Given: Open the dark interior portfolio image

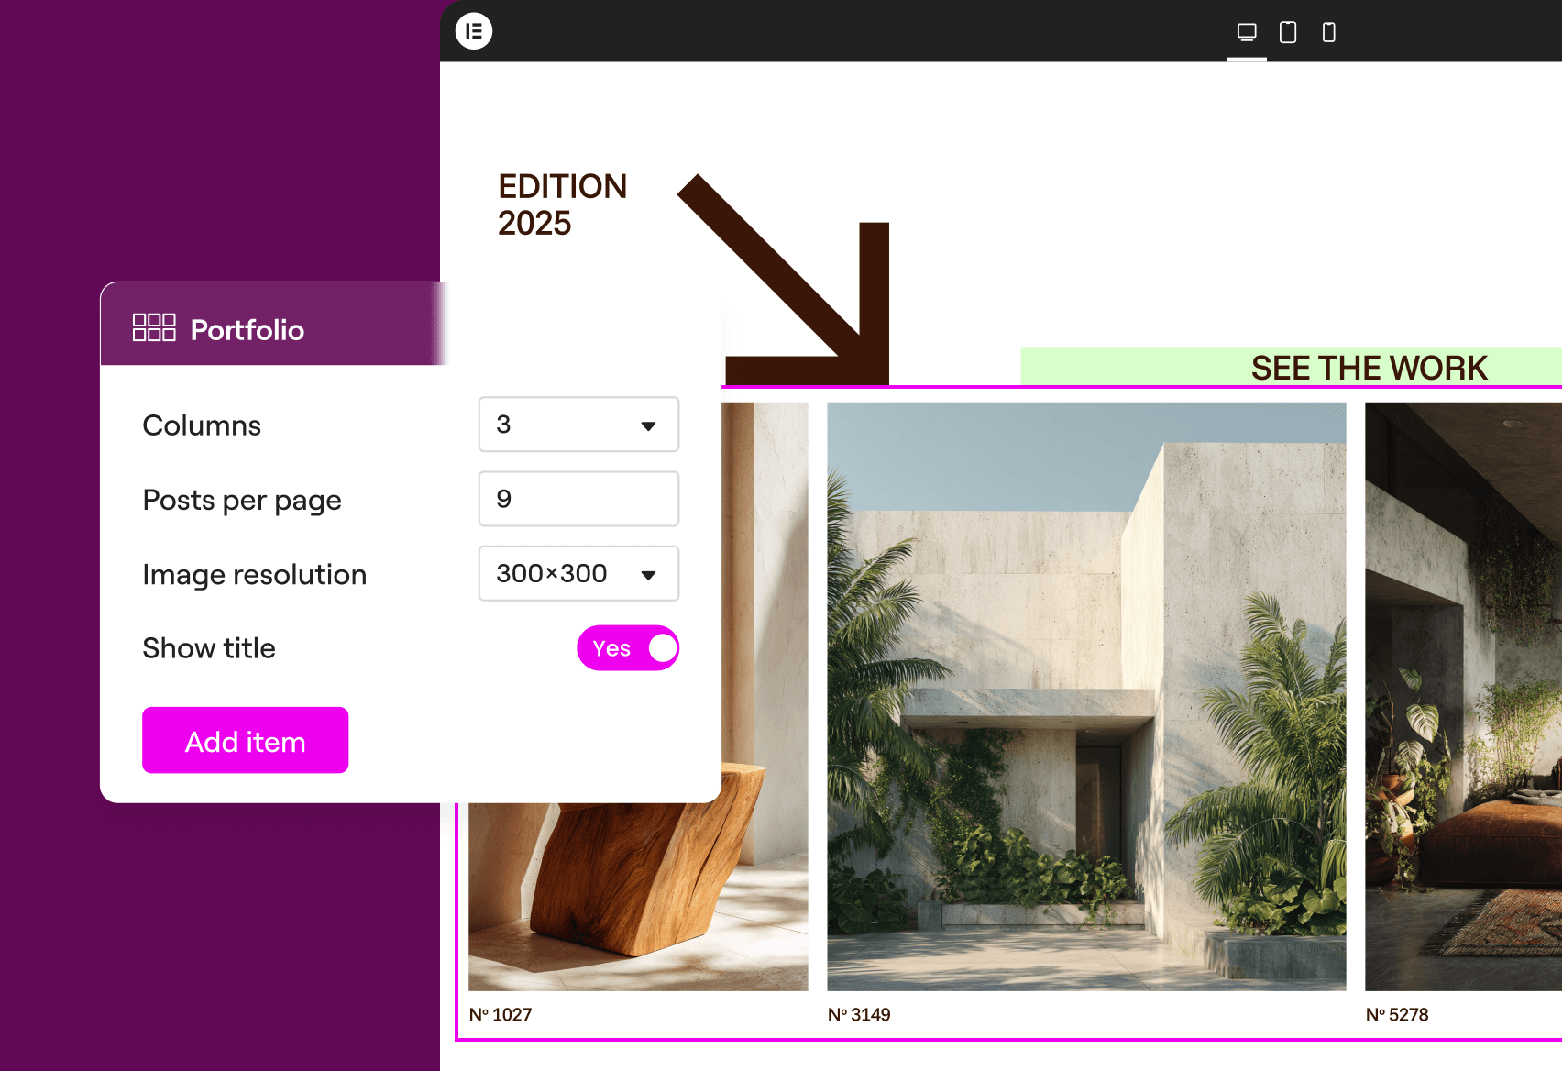Looking at the screenshot, I should (1463, 696).
